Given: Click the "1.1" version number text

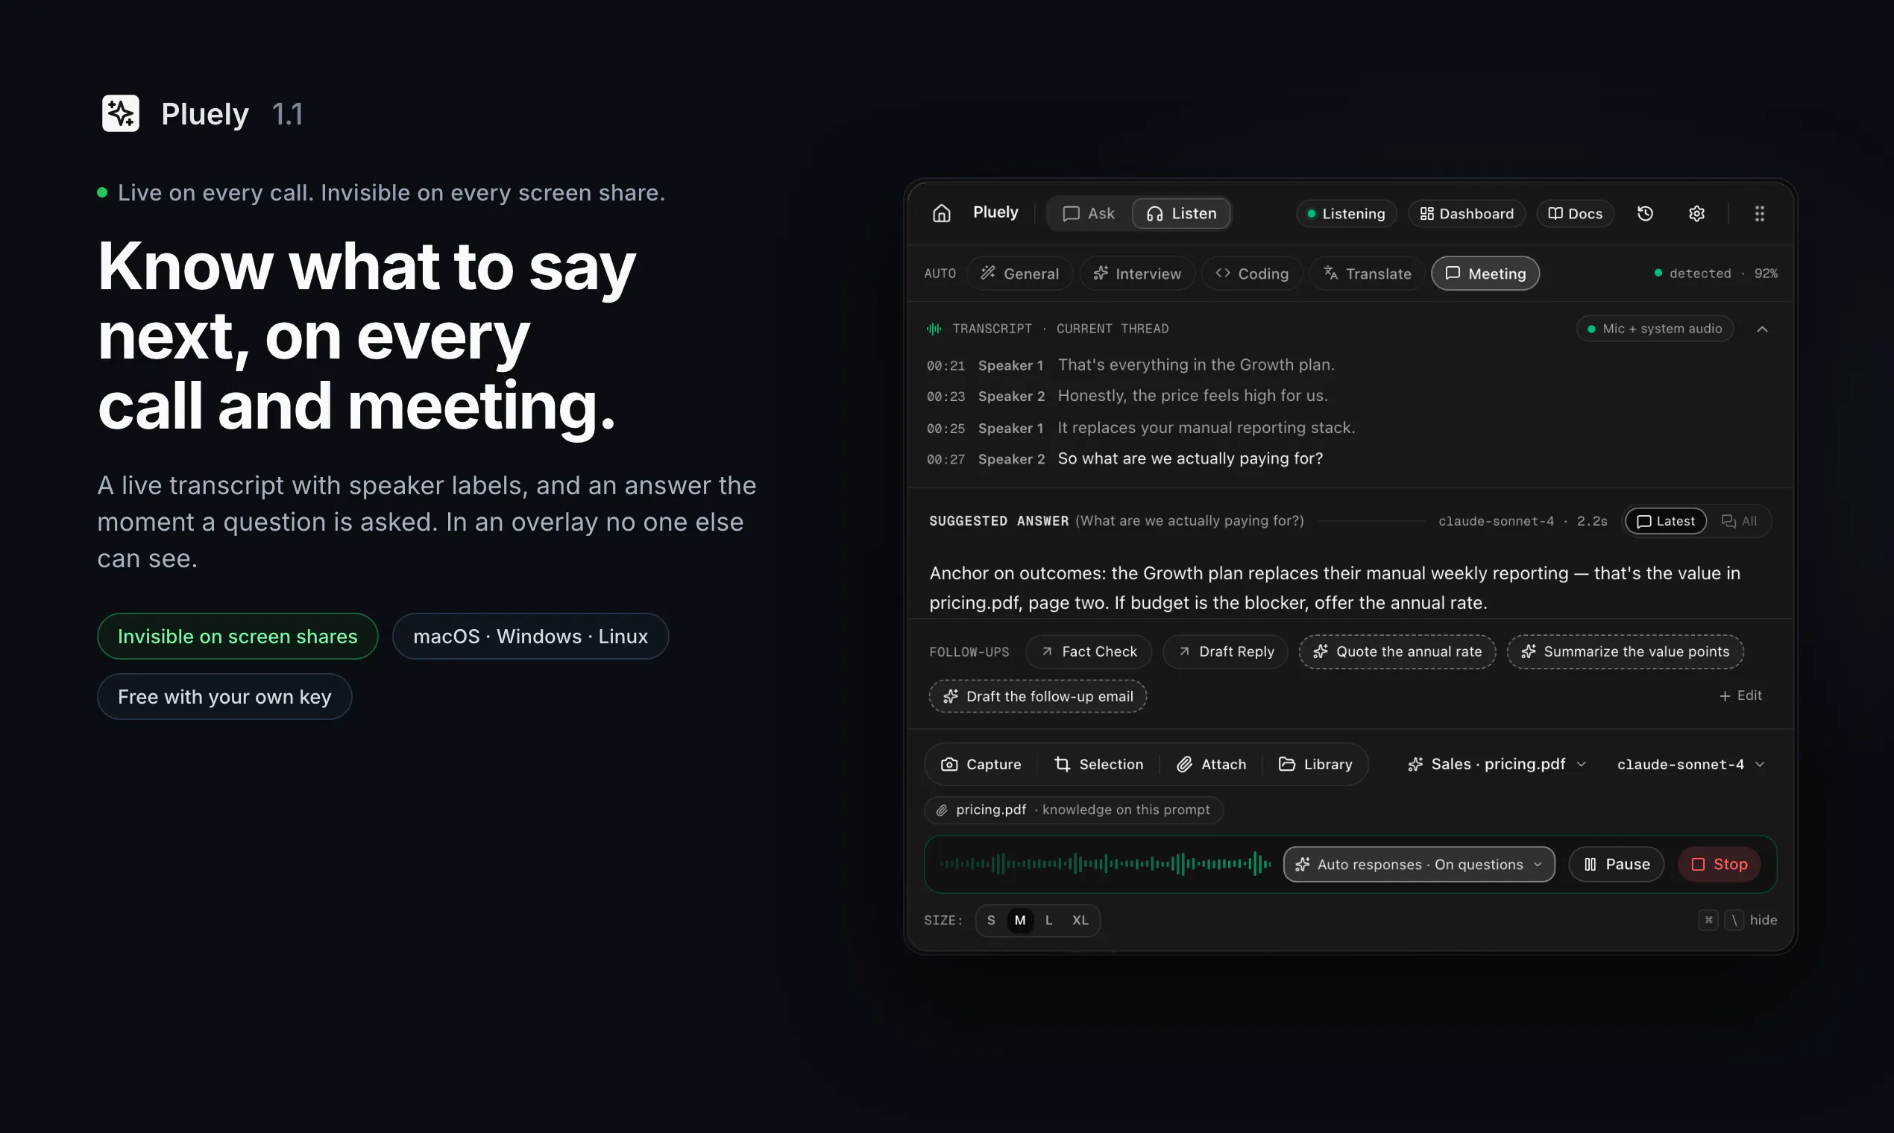Looking at the screenshot, I should click(287, 115).
